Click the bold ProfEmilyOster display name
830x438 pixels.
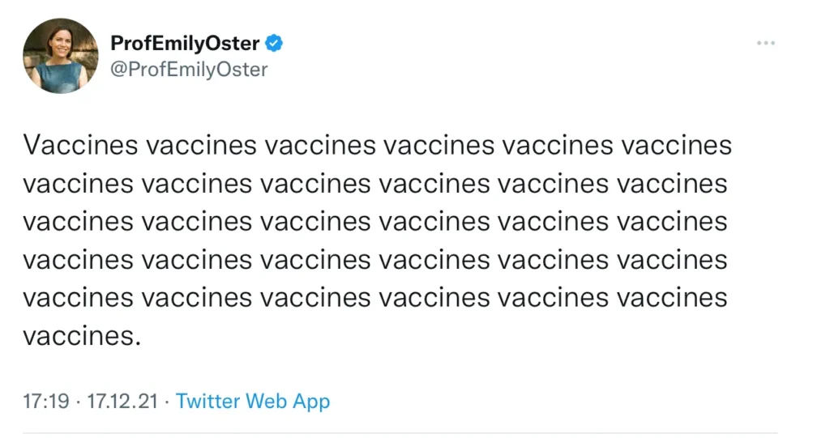coord(185,43)
